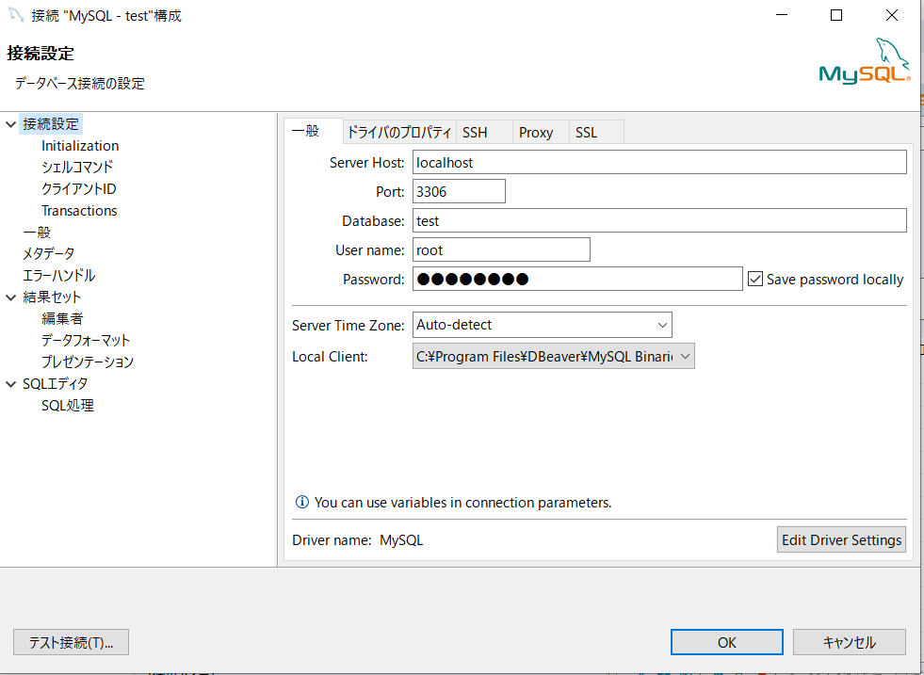Collapse the 結果セット tree node

[x=10, y=297]
